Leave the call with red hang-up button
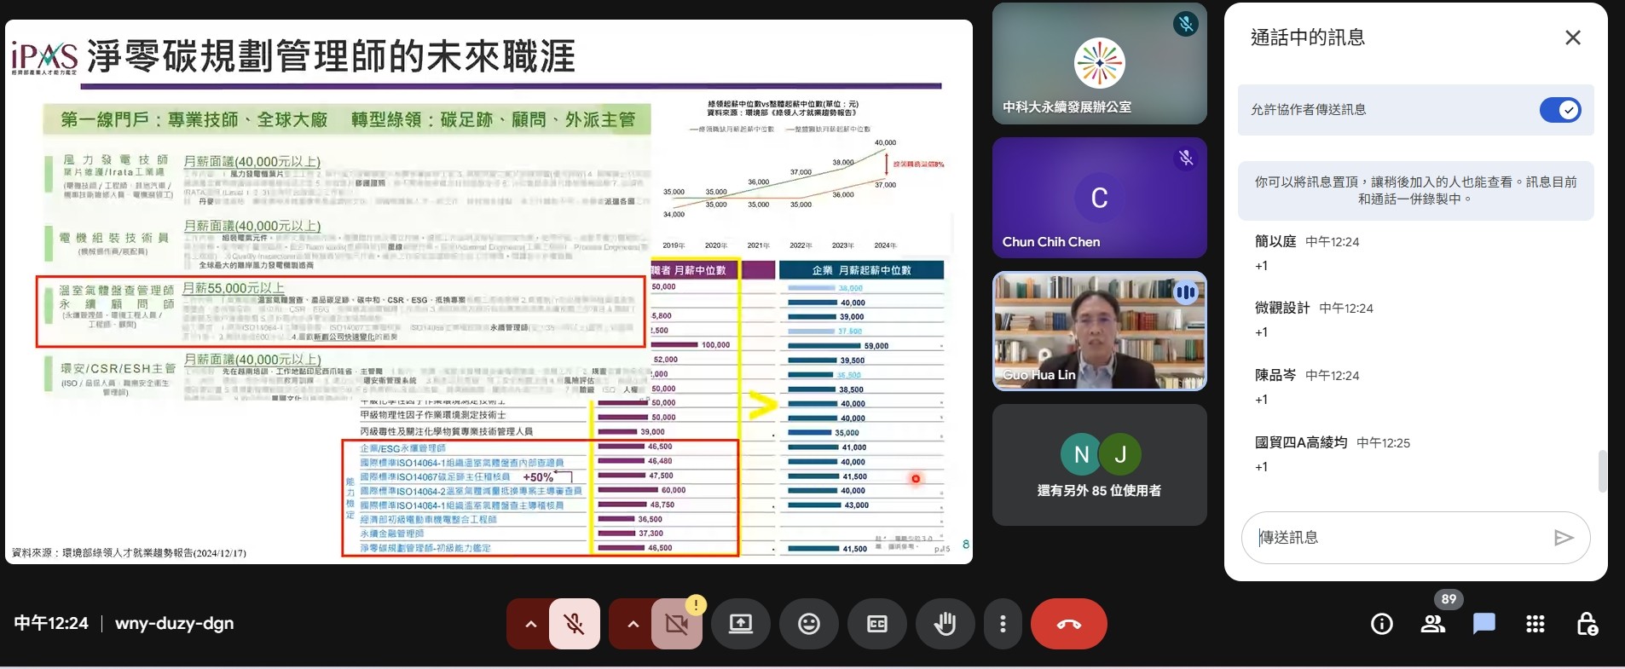This screenshot has width=1625, height=669. point(1068,624)
